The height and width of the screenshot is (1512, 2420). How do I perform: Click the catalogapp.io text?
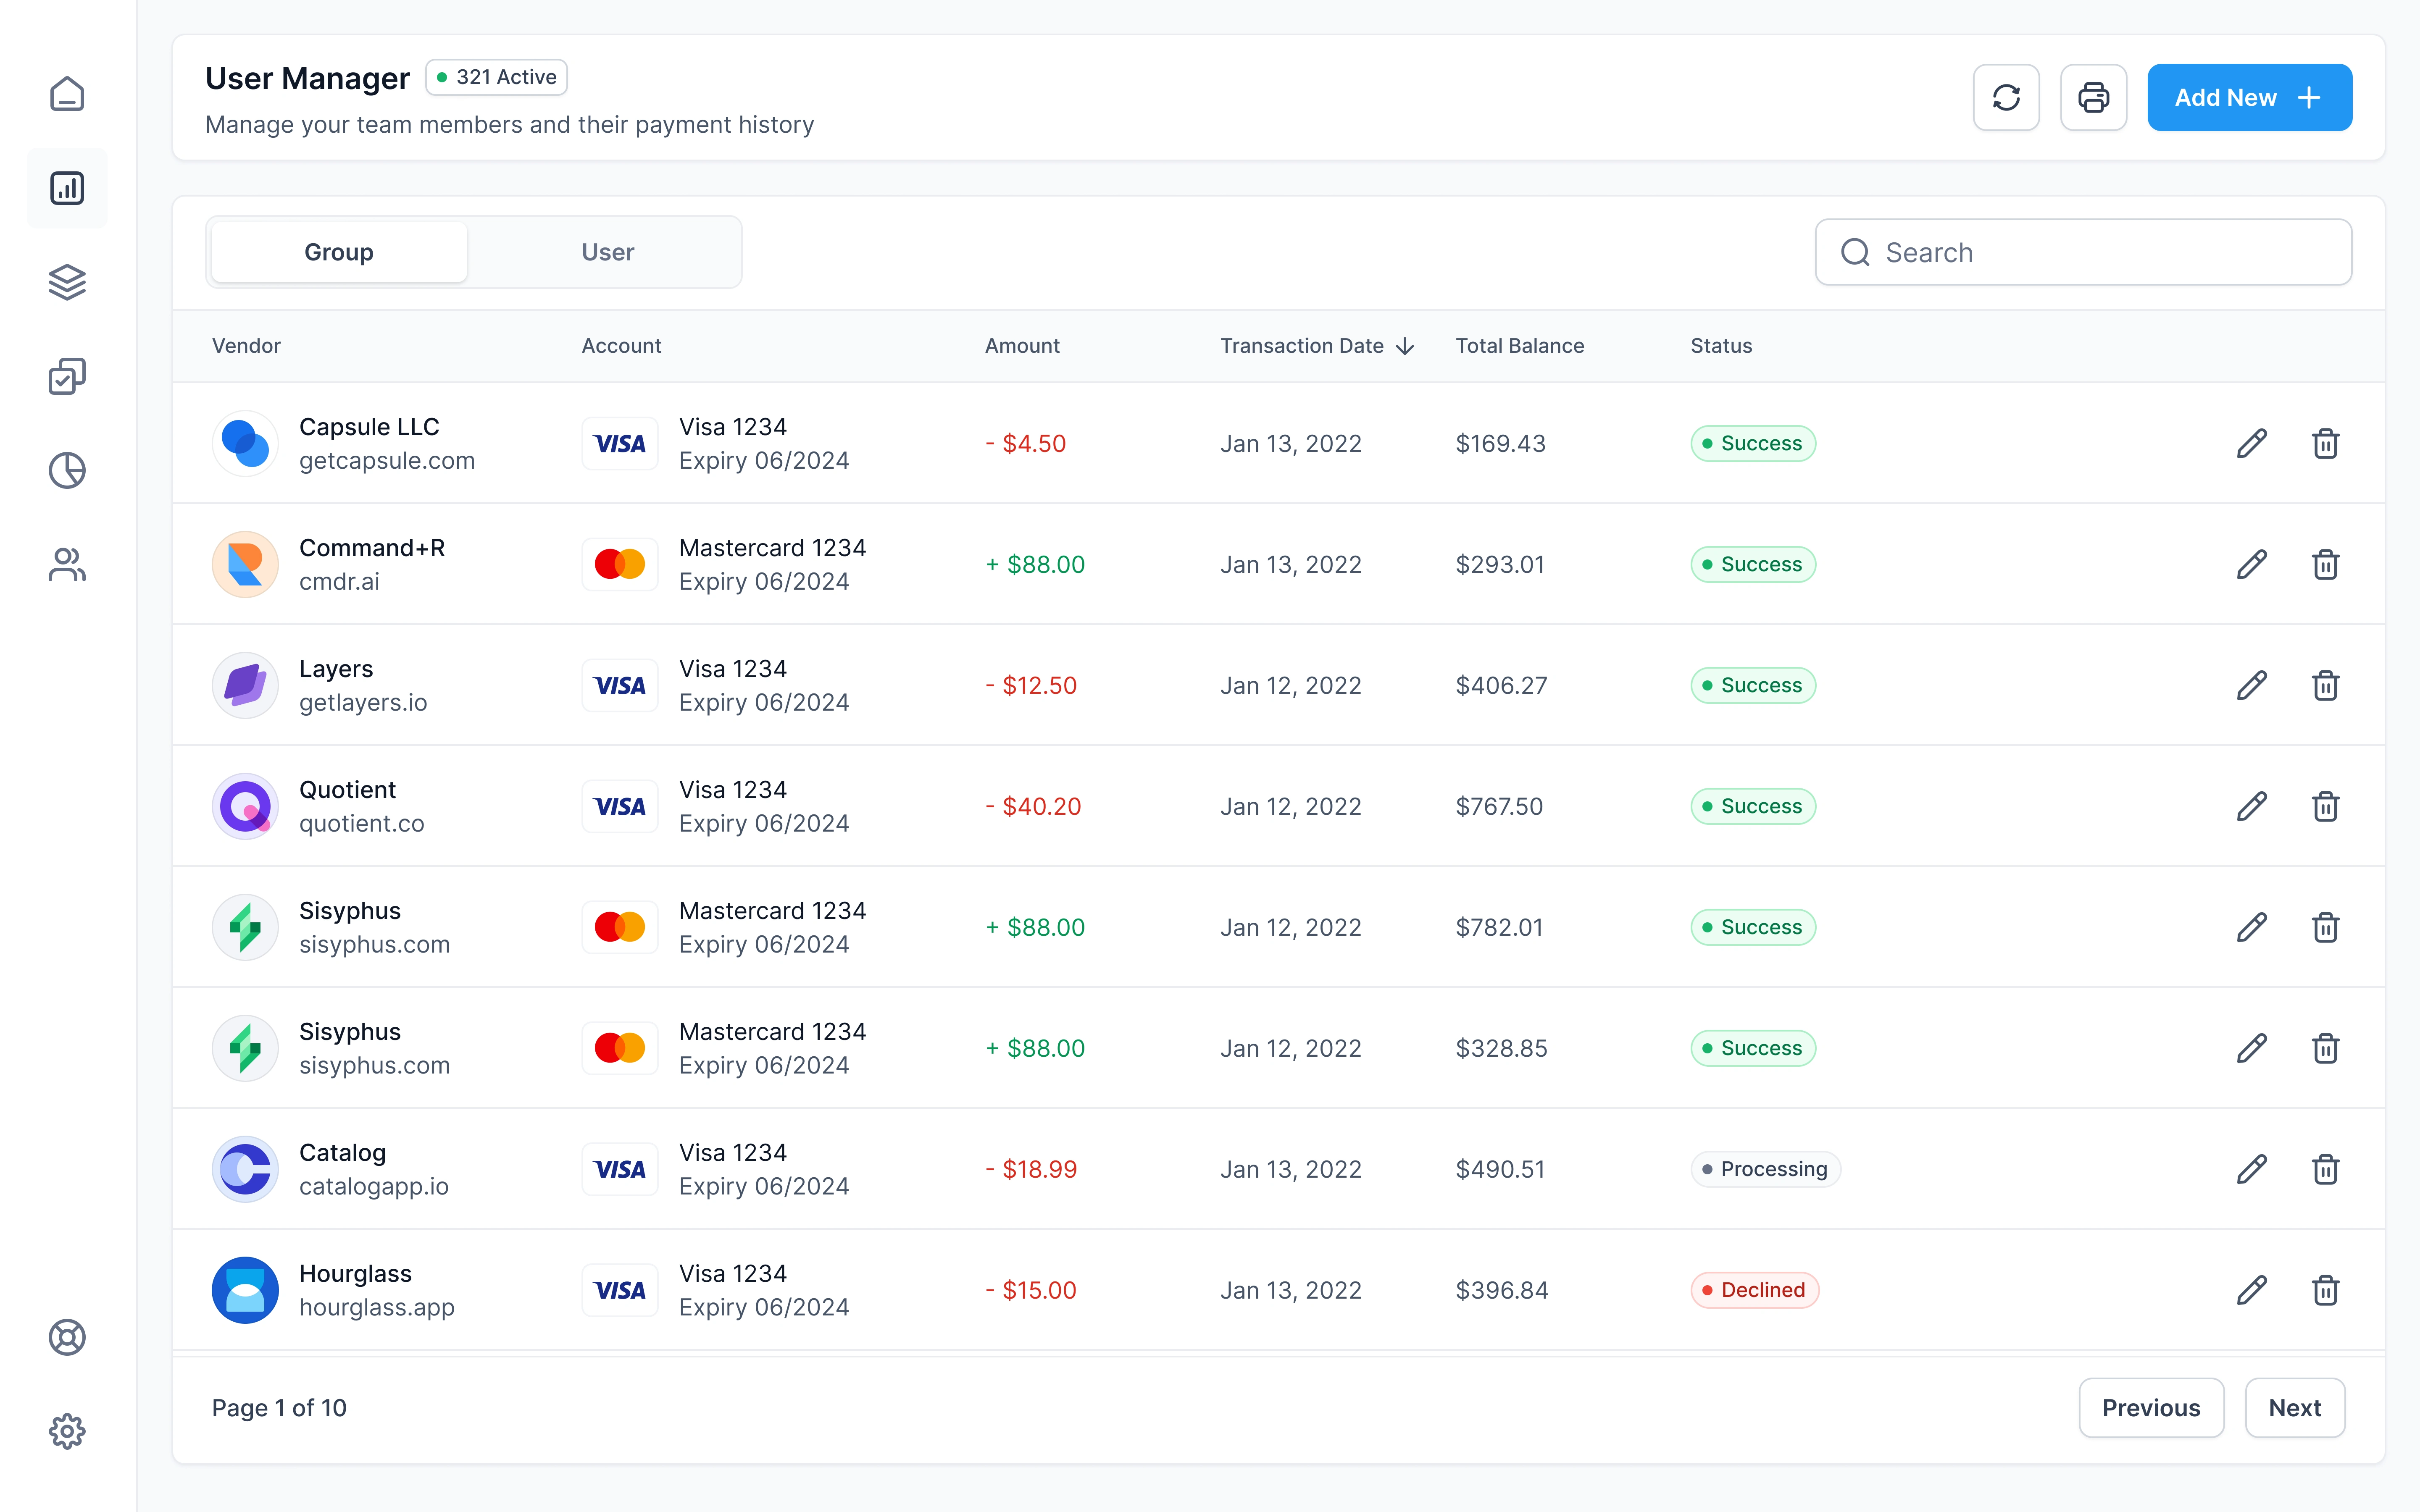pos(373,1187)
